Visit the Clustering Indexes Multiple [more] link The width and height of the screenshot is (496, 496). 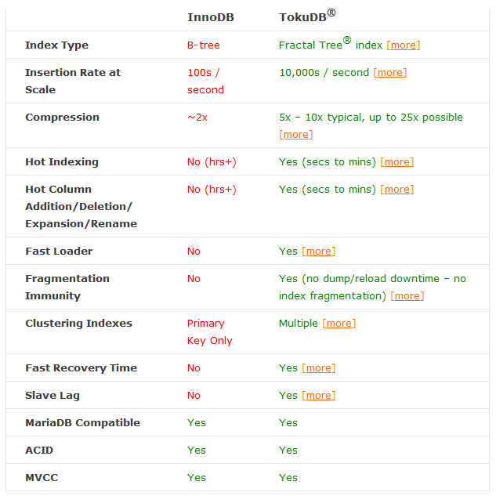pos(339,324)
